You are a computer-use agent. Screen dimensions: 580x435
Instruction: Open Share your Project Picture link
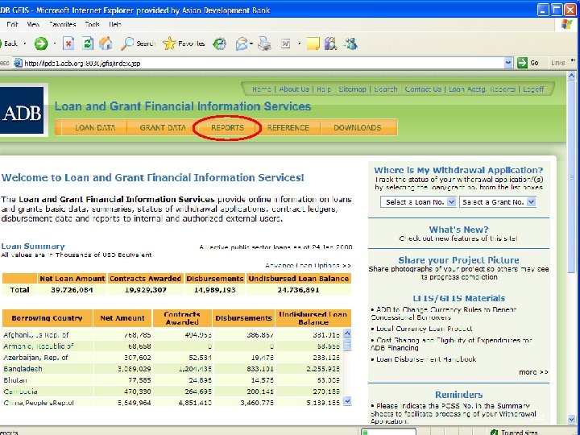pos(458,260)
